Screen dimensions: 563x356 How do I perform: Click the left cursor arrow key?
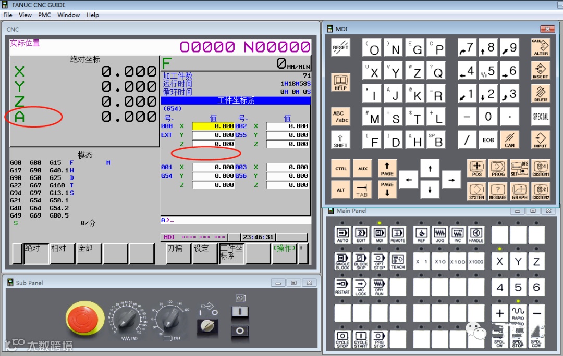(409, 180)
